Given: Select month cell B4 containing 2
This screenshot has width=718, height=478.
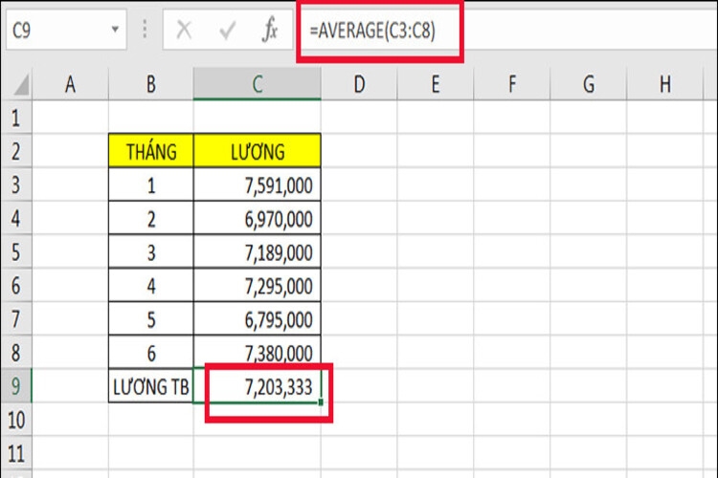Looking at the screenshot, I should pyautogui.click(x=151, y=218).
